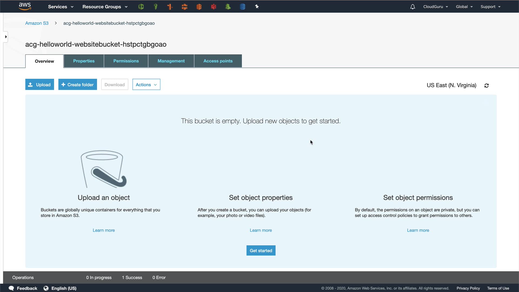Screen dimensions: 519x292
Task: Open the notifications bell
Action: click(412, 7)
